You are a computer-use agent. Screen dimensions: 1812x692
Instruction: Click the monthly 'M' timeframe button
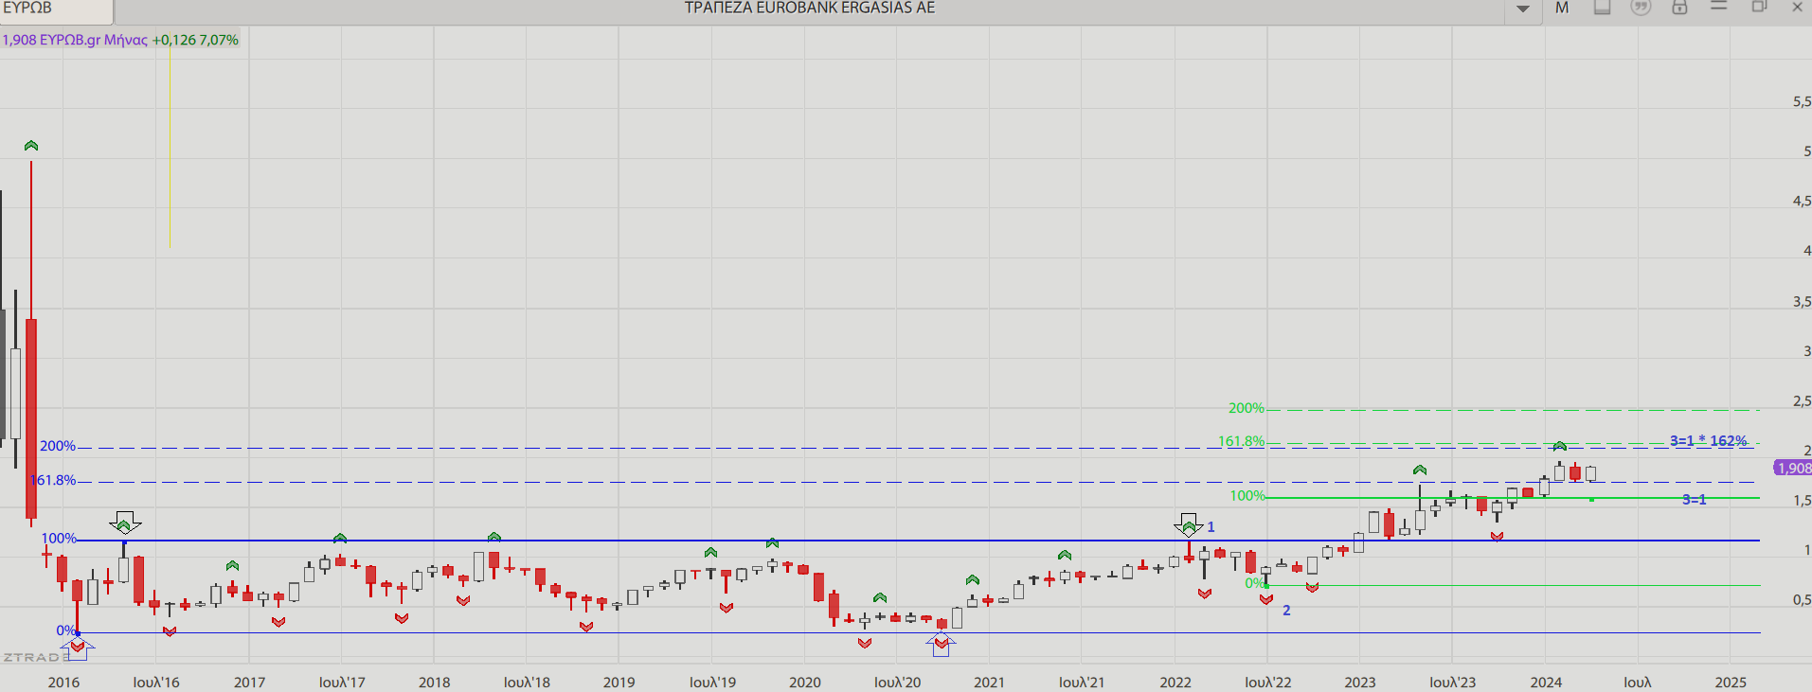pos(1562,8)
